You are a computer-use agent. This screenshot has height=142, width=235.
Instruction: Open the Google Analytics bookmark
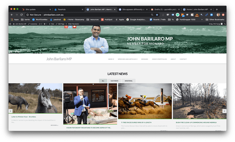136,20
